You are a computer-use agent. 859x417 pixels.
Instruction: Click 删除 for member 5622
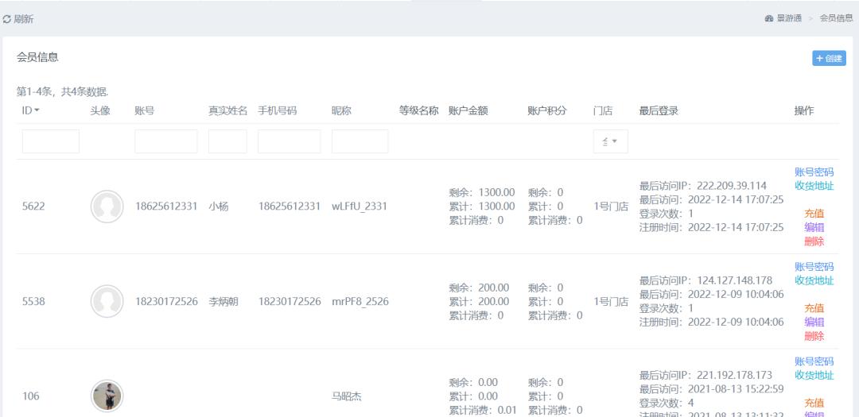[814, 241]
